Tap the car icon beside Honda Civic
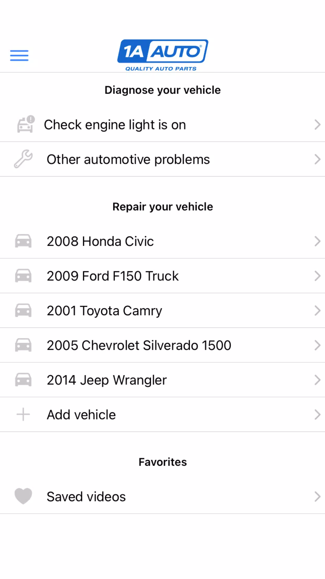325x579 pixels. click(x=23, y=241)
